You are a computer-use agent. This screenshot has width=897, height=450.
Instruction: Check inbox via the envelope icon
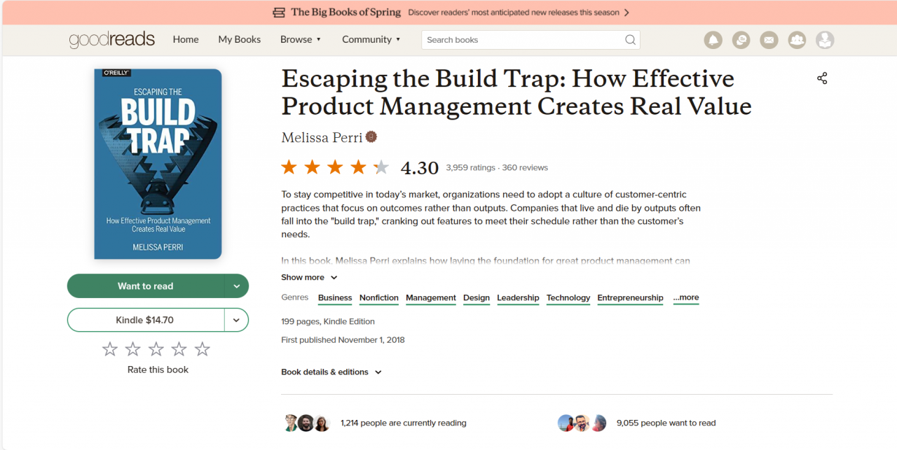pyautogui.click(x=769, y=40)
